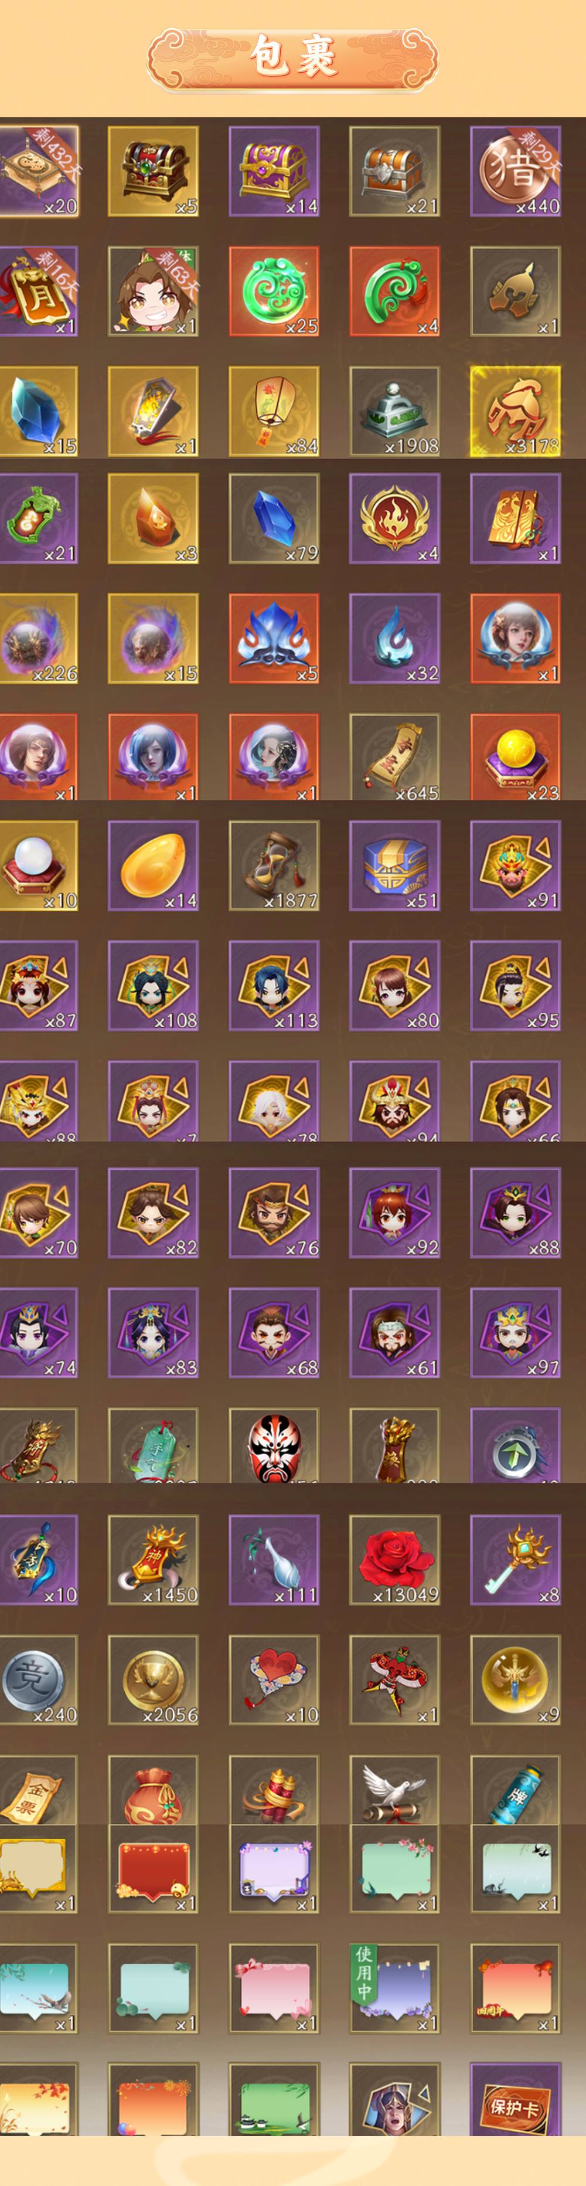Select the red rose item x13049
The image size is (586, 2186).
click(394, 1560)
